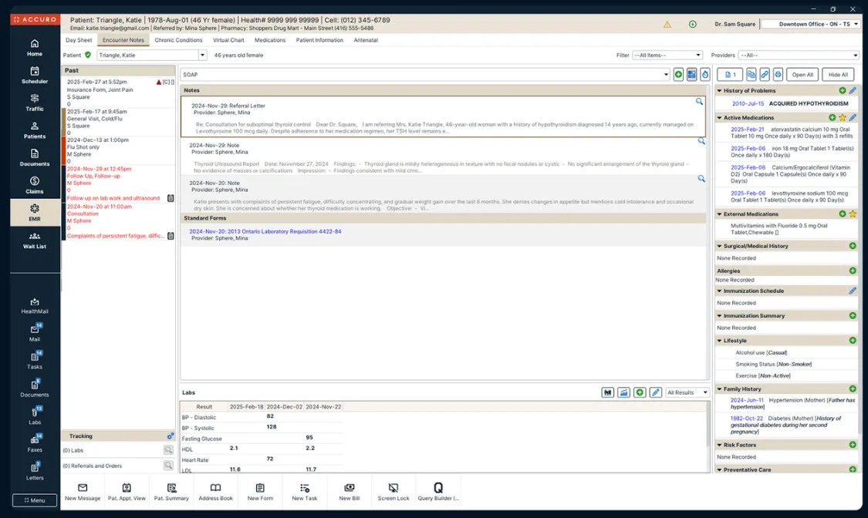Click the copy notes icon in the toolbar
The width and height of the screenshot is (868, 518).
pyautogui.click(x=751, y=73)
